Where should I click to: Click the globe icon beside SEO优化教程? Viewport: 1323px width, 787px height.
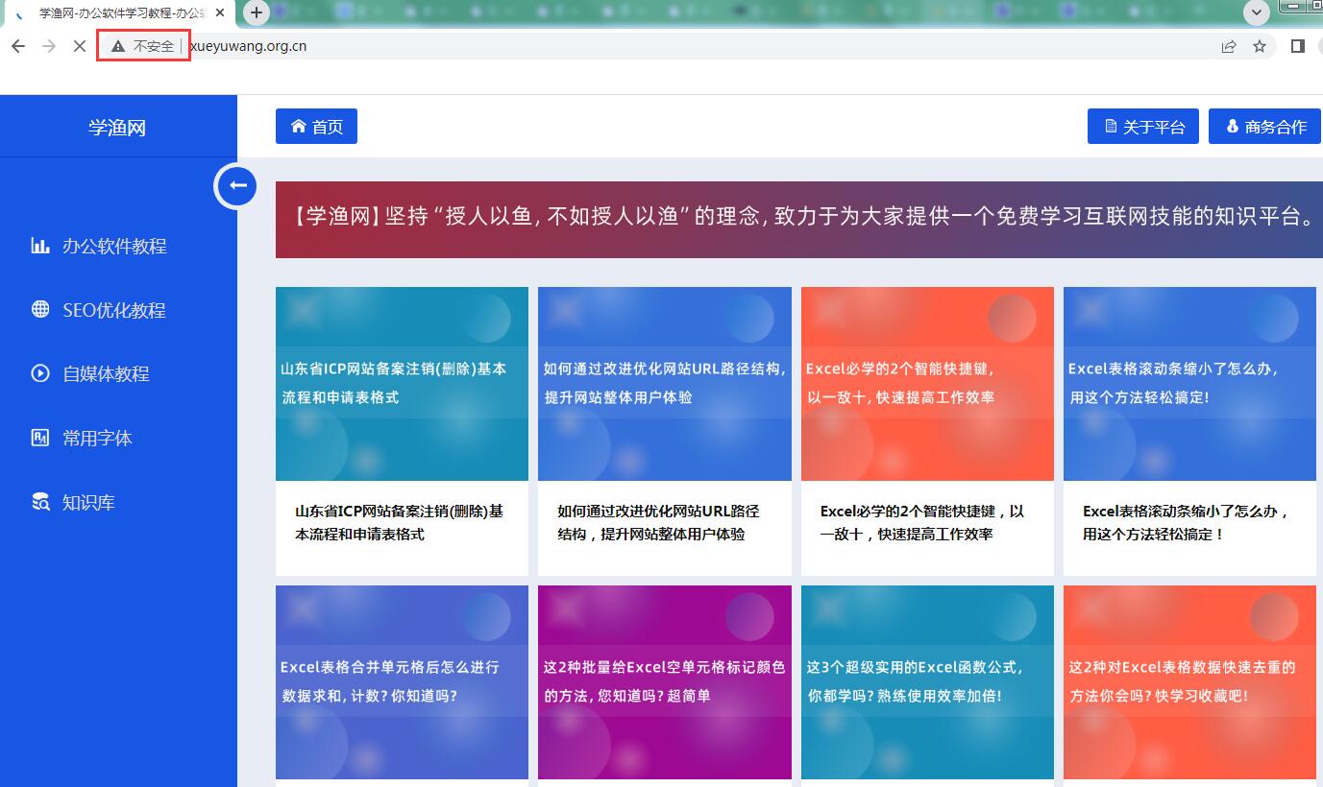pos(40,309)
